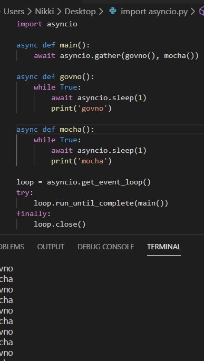Open the PROBLEMS panel tab
204x361 pixels.
coord(12,247)
